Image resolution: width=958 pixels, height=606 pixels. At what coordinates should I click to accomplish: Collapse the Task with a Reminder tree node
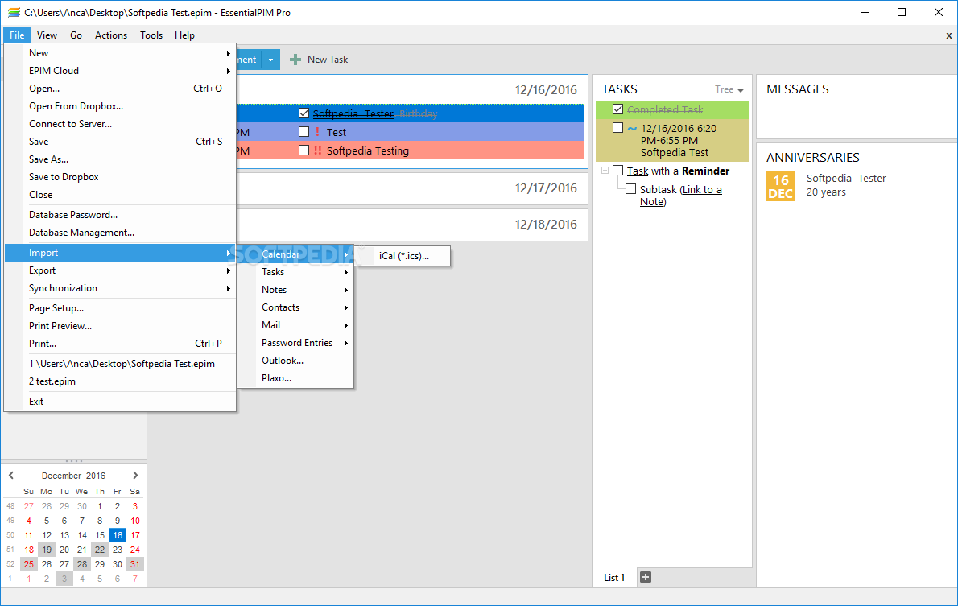click(605, 171)
